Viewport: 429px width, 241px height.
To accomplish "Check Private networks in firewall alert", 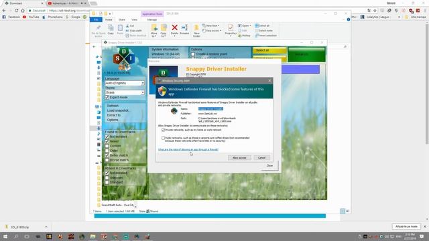I will pos(164,130).
